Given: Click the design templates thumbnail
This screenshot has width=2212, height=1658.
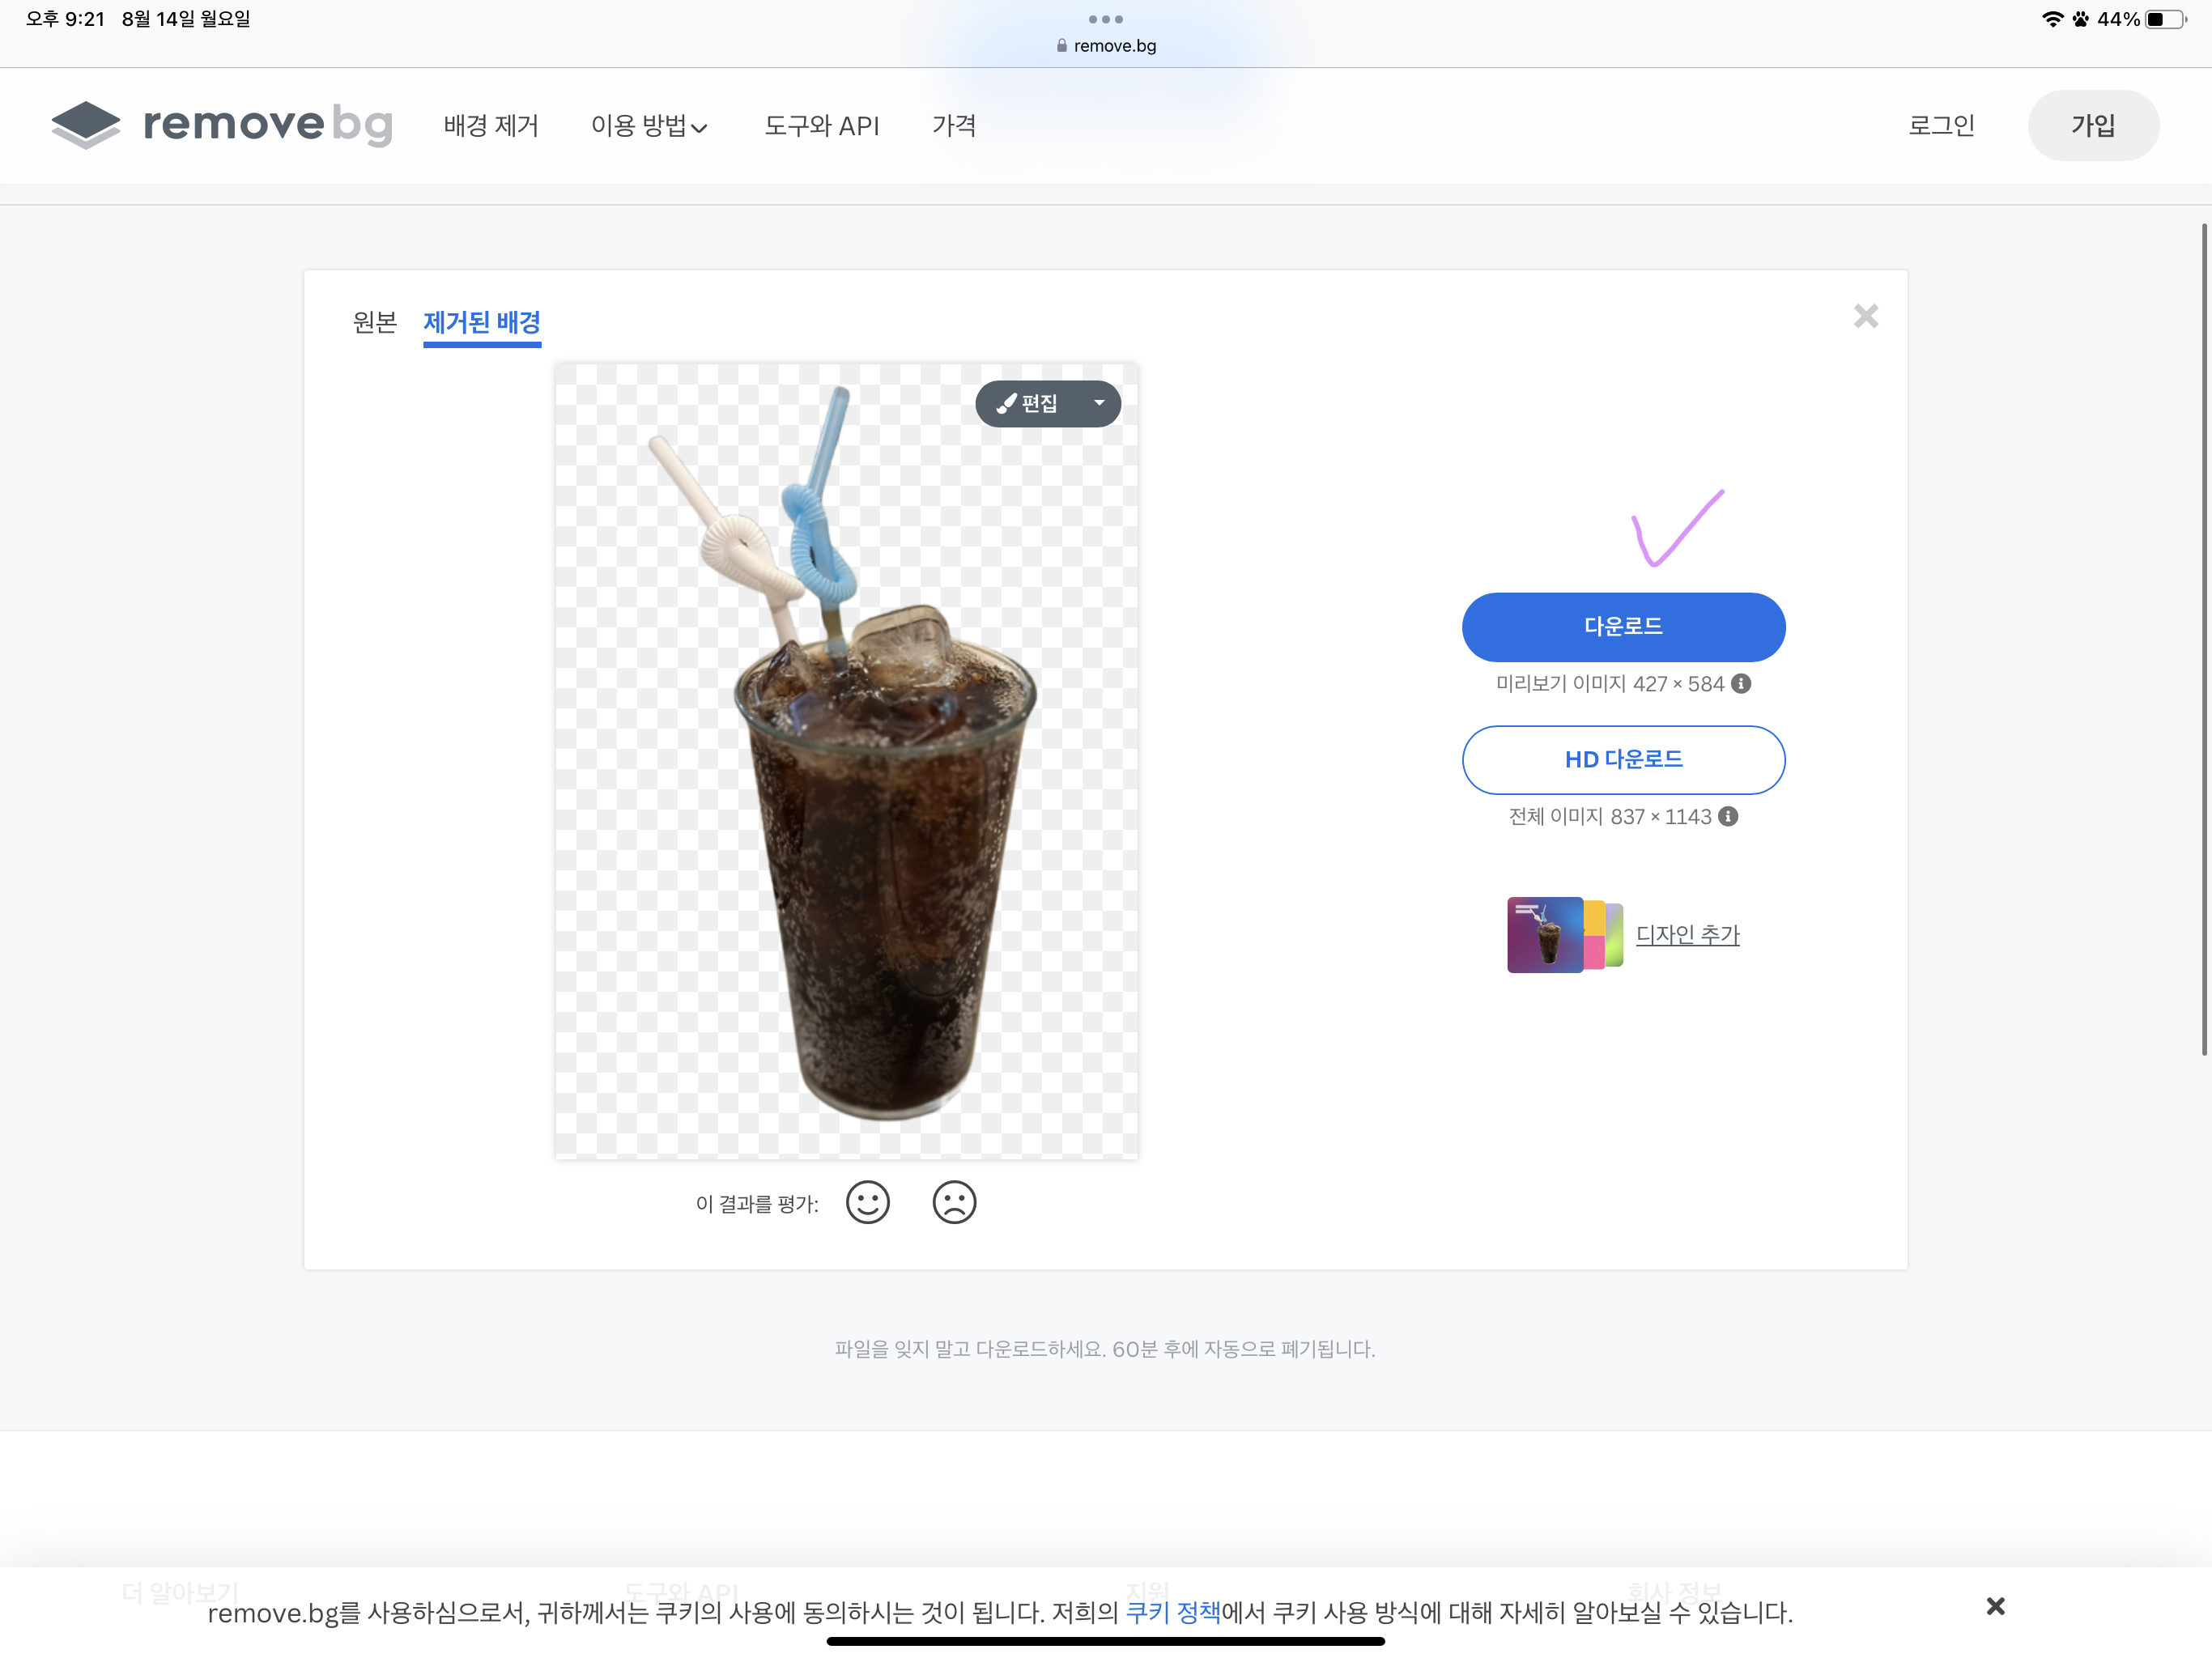Looking at the screenshot, I should coord(1565,935).
